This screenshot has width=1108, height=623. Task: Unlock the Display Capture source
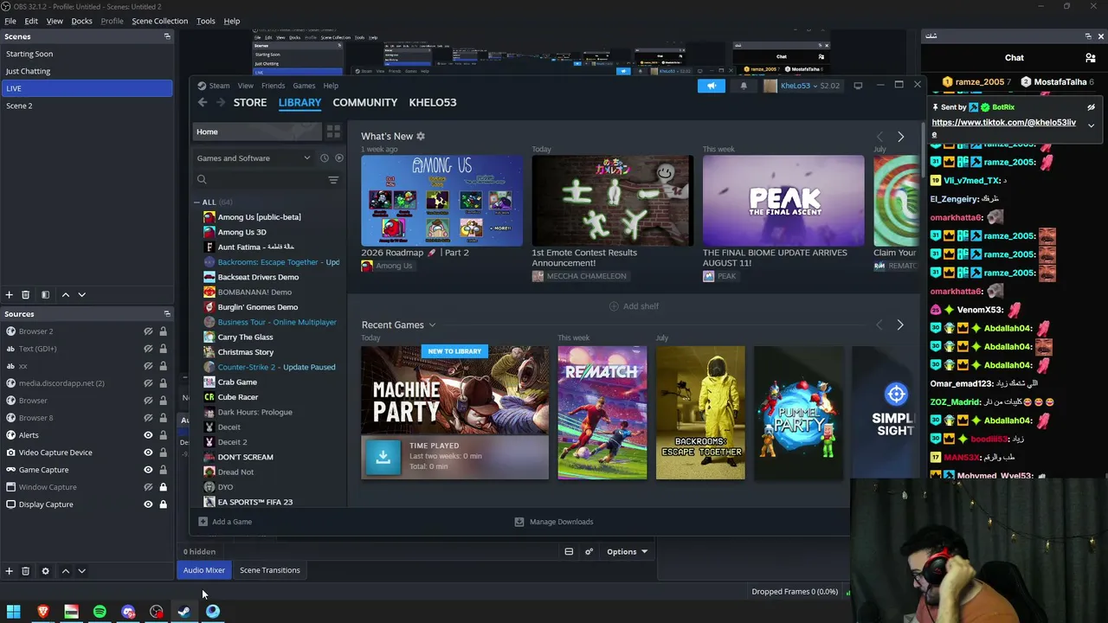pyautogui.click(x=163, y=504)
